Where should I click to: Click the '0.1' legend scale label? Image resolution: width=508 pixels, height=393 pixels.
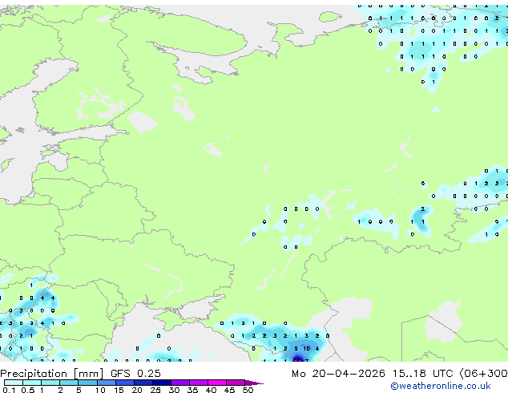coord(9,390)
